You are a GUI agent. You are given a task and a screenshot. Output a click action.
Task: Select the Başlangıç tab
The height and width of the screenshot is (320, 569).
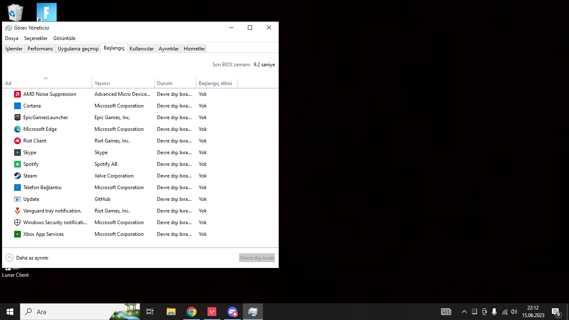114,48
